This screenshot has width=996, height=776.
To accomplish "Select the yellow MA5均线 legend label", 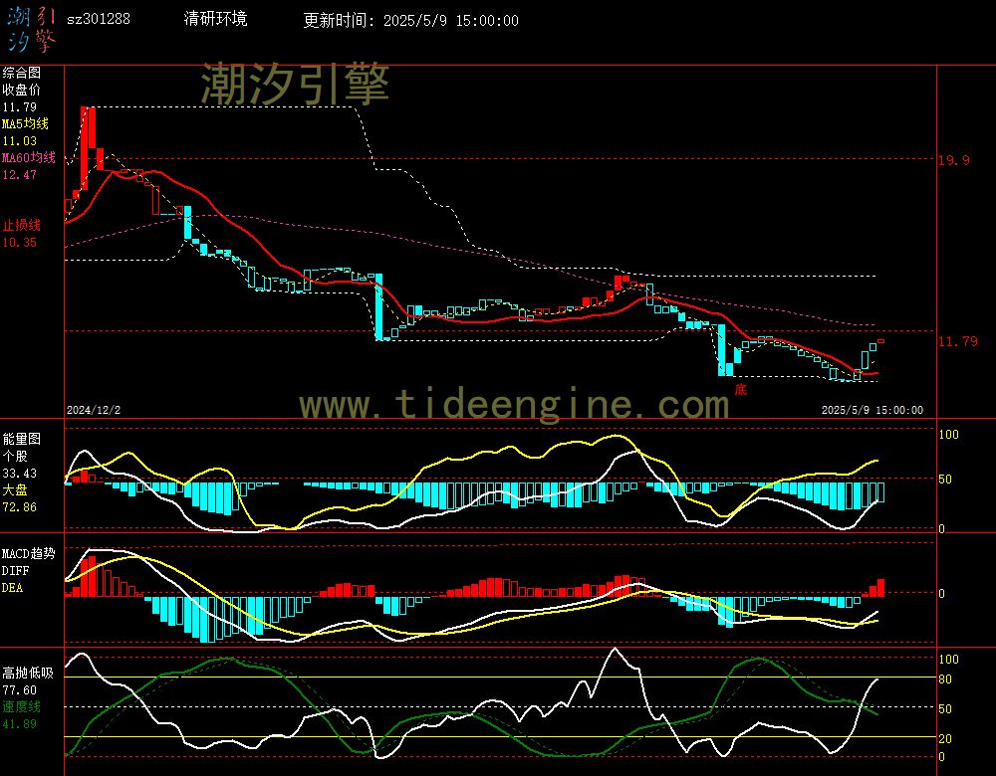I will tap(26, 123).
